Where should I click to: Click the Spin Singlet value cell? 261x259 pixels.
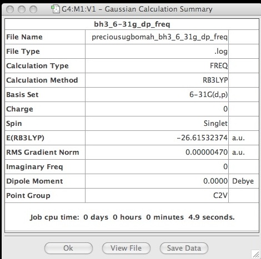tap(157, 123)
